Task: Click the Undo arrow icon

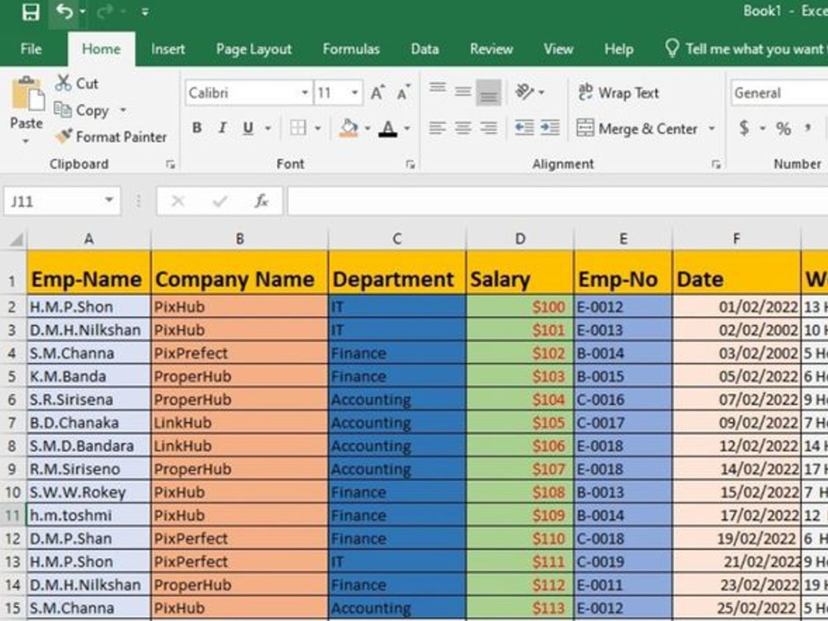Action: click(x=65, y=11)
